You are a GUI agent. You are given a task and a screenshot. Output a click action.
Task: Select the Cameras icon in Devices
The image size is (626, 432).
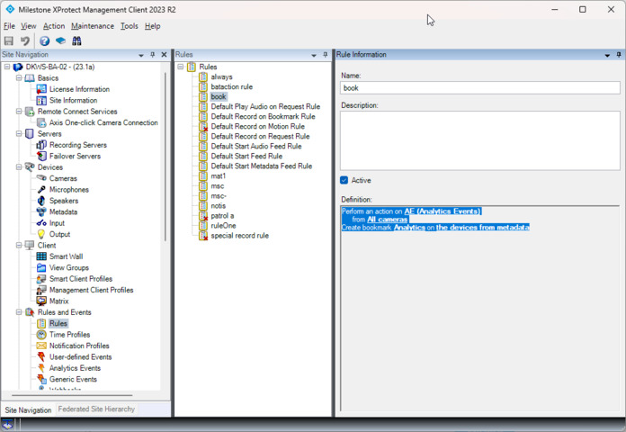(41, 178)
